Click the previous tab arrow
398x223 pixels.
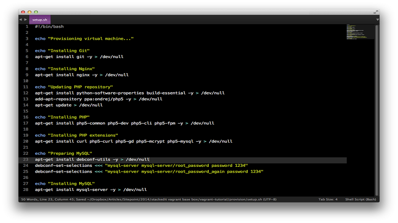click(21, 20)
